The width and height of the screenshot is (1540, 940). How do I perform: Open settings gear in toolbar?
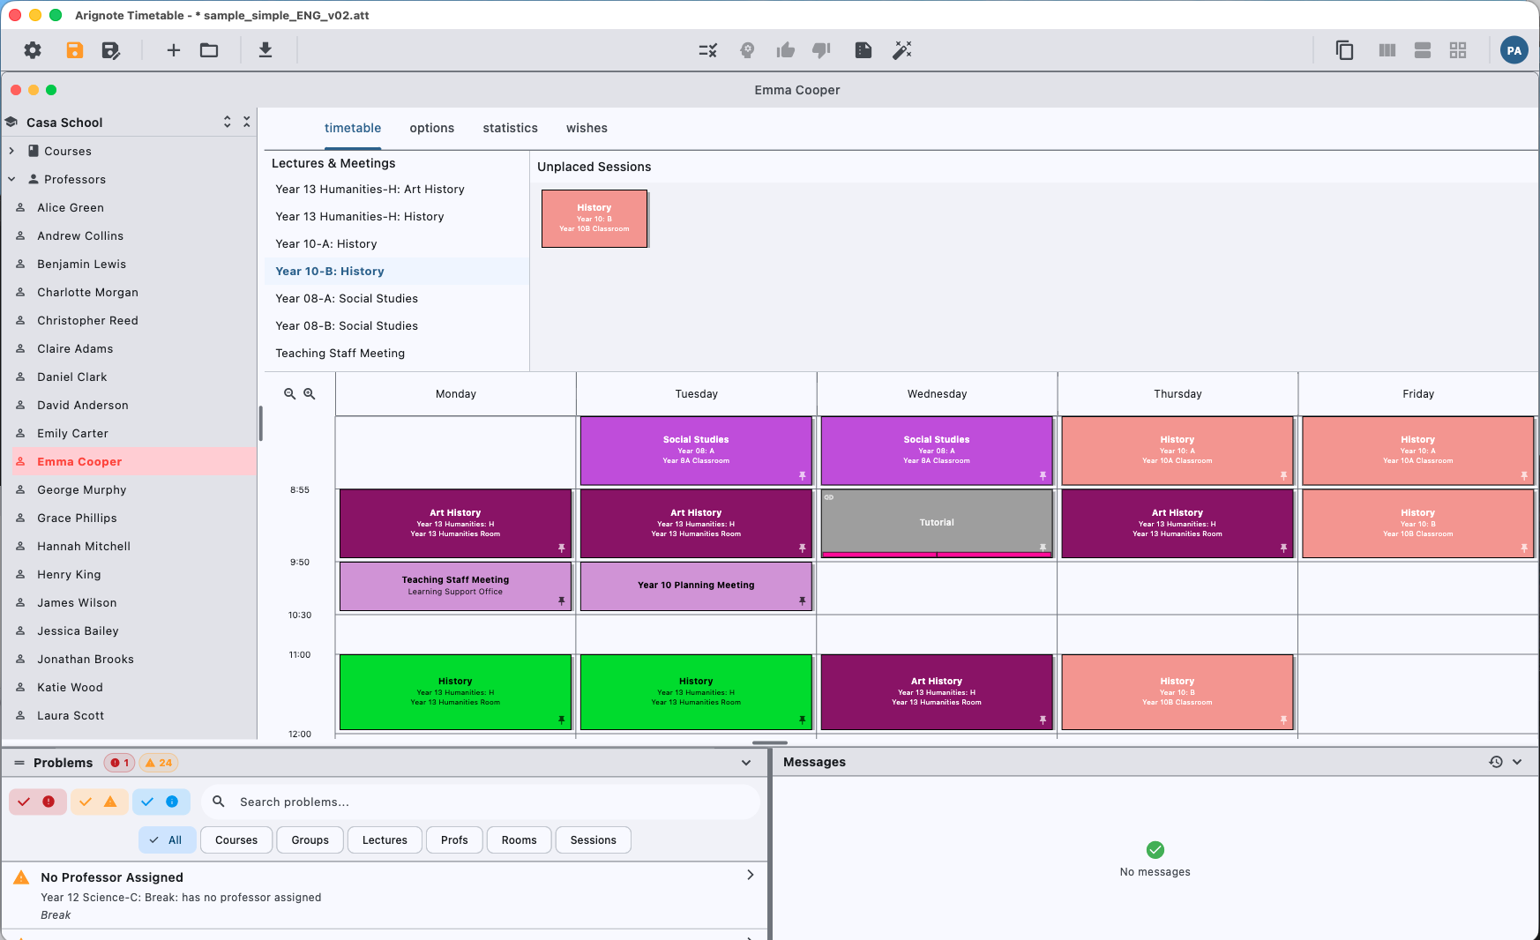pyautogui.click(x=33, y=50)
